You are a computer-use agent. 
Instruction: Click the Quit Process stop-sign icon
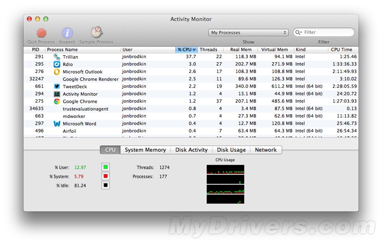pos(42,33)
